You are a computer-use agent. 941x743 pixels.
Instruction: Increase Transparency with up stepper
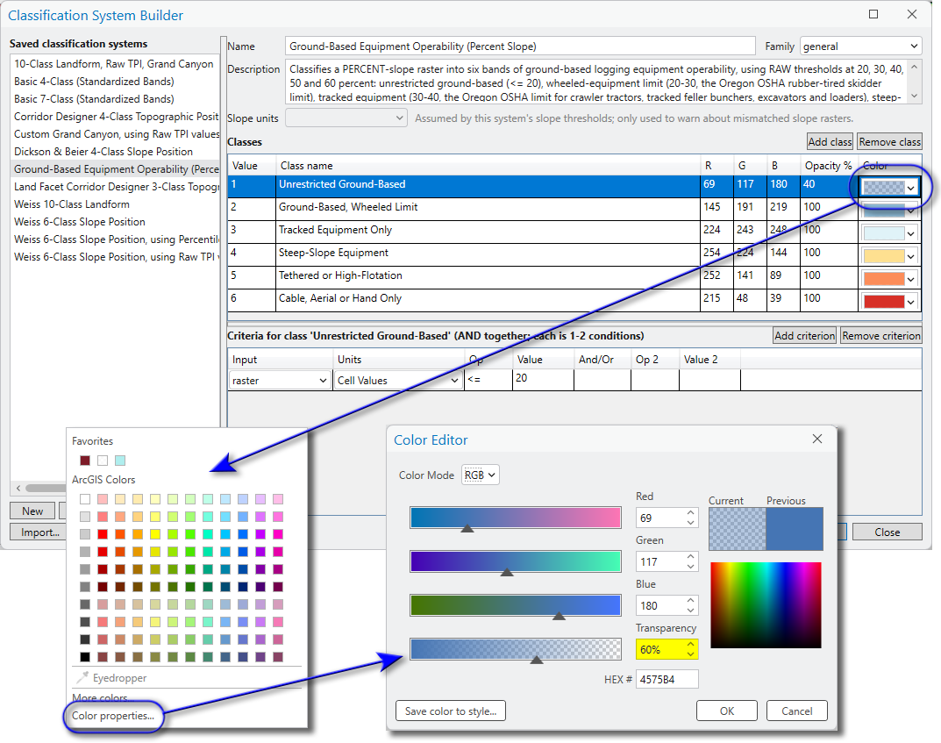[x=691, y=645]
